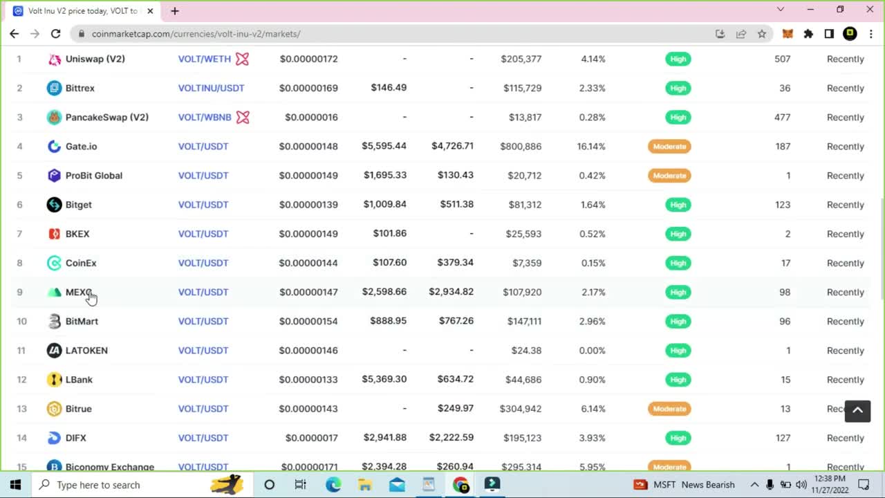Viewport: 885px width, 498px height.
Task: Click the Moderate badge in Bitrue row
Action: pos(669,409)
